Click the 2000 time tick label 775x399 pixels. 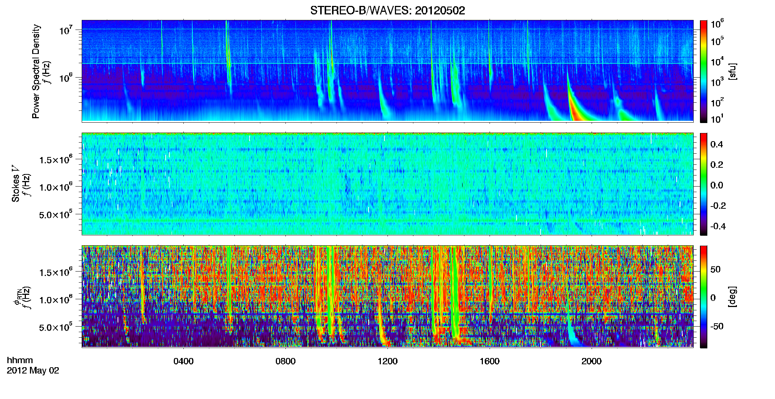click(x=592, y=361)
